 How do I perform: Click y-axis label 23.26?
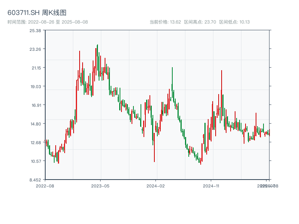point(35,49)
